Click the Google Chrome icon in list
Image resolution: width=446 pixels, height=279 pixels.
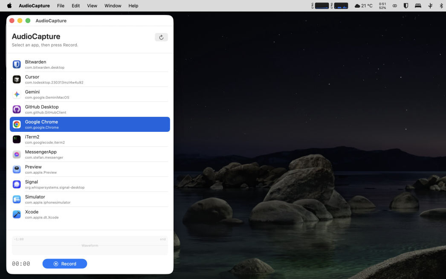click(17, 125)
